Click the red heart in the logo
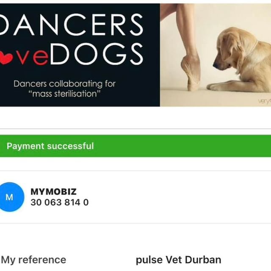The image size is (271, 271). point(6,58)
